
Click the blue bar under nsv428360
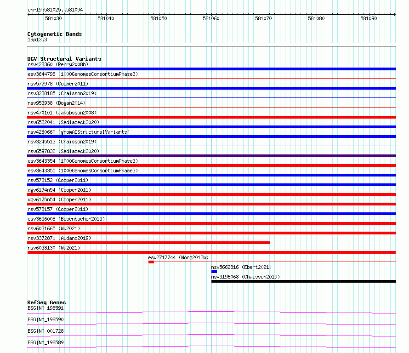tap(211, 69)
